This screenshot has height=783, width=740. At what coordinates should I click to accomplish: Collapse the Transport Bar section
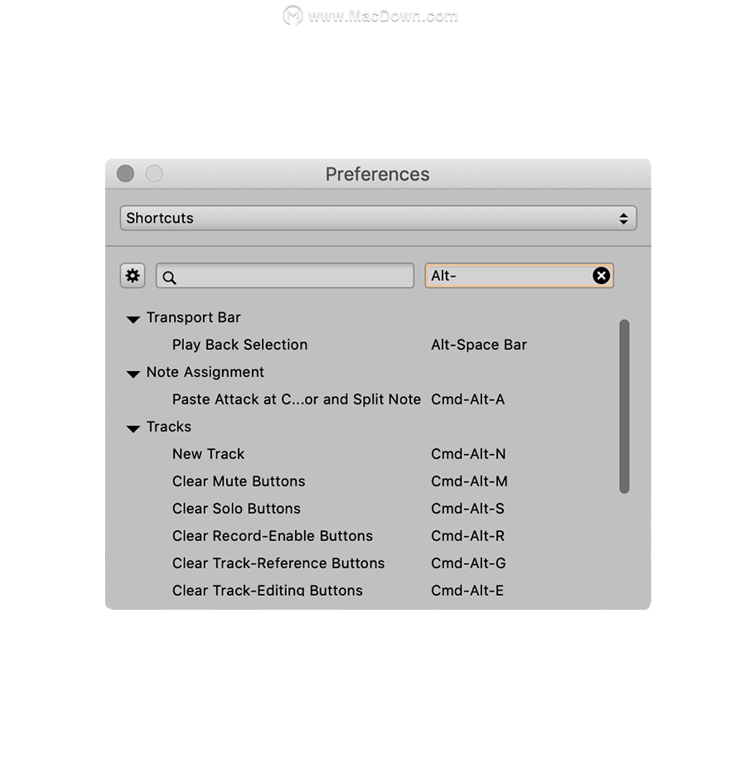(133, 319)
